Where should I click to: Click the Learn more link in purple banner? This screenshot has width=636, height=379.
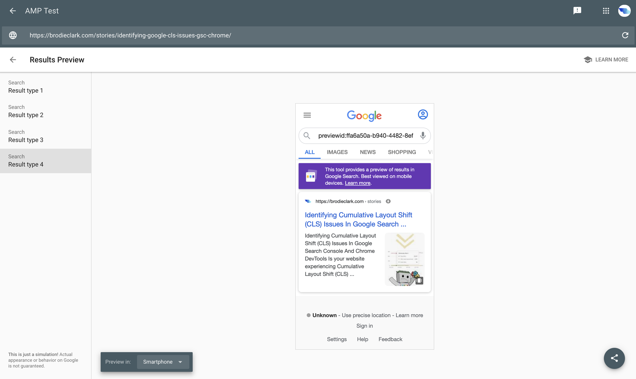click(357, 183)
